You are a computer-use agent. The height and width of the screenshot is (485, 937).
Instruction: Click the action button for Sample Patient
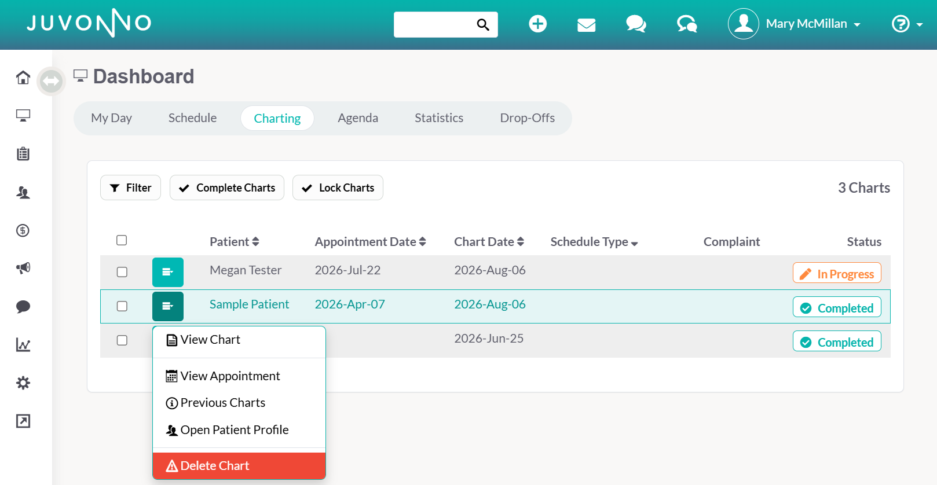point(168,306)
